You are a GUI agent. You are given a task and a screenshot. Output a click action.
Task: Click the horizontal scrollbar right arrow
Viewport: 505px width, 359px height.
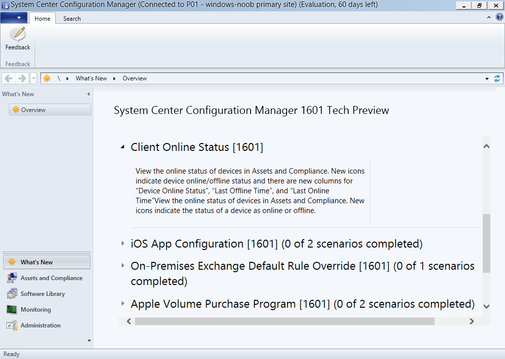pyautogui.click(x=471, y=321)
